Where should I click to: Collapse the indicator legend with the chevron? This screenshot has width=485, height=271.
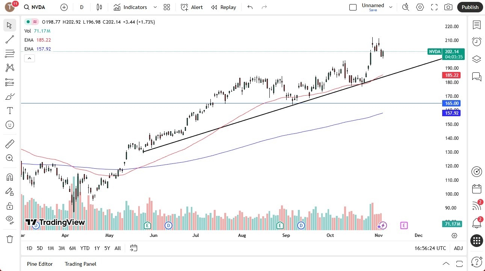[29, 58]
